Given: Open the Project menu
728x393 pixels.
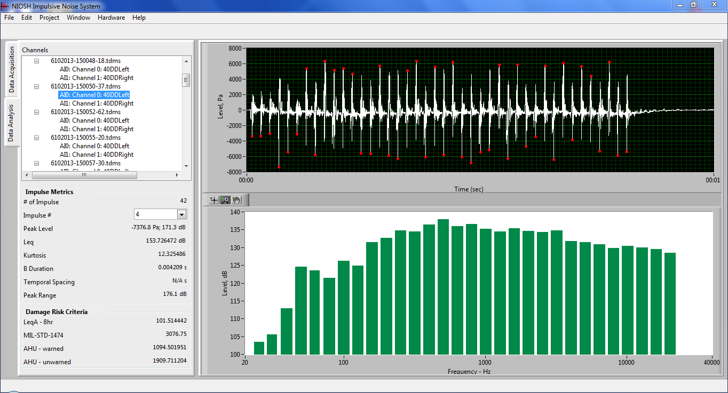Looking at the screenshot, I should click(49, 17).
